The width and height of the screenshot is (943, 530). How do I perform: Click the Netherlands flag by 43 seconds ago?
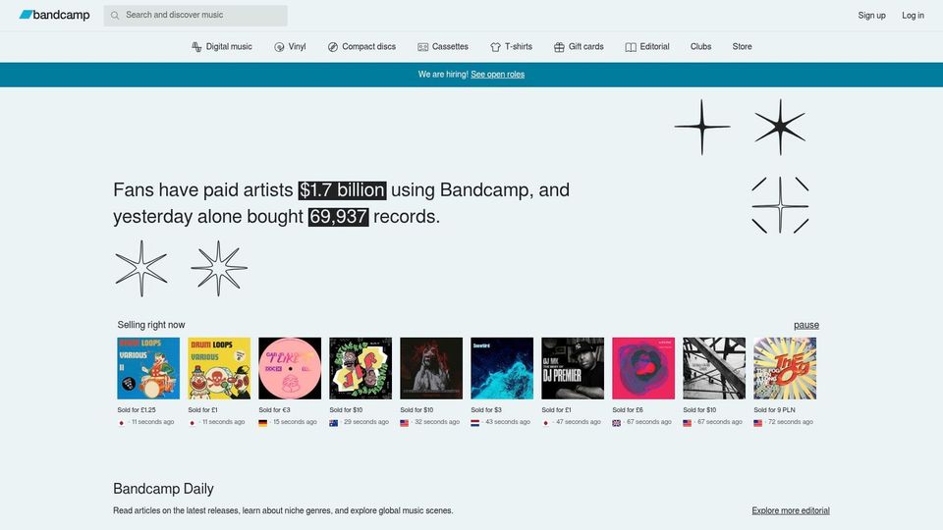point(475,423)
